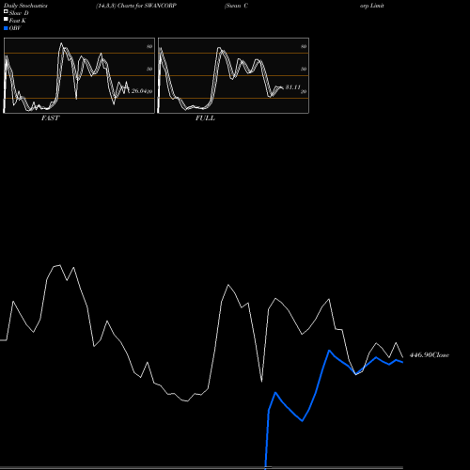Image resolution: width=470 pixels, height=470 pixels.
Task: Click the 'Fast K' legend text
Action: 18,21
